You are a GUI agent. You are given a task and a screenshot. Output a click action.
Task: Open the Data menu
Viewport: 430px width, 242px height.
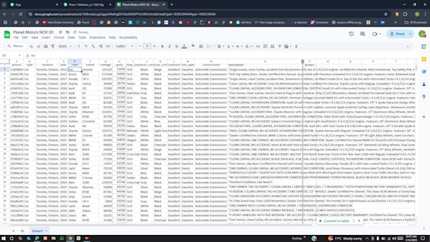point(71,37)
